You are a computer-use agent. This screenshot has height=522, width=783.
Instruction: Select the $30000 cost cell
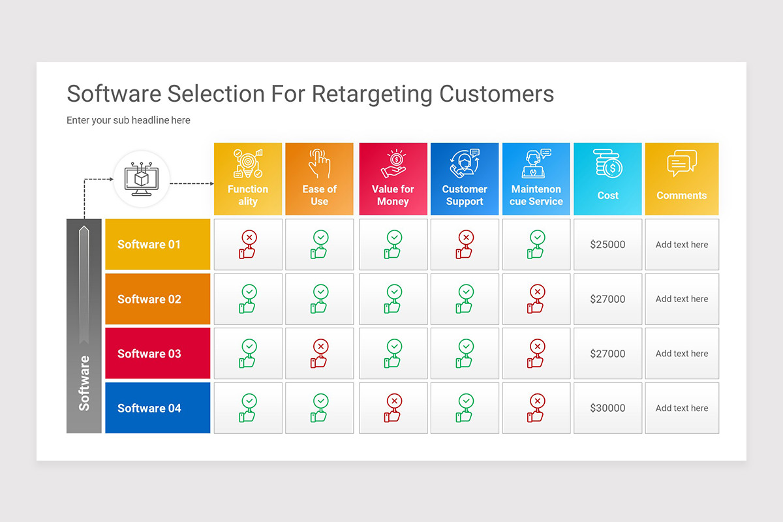(x=608, y=408)
